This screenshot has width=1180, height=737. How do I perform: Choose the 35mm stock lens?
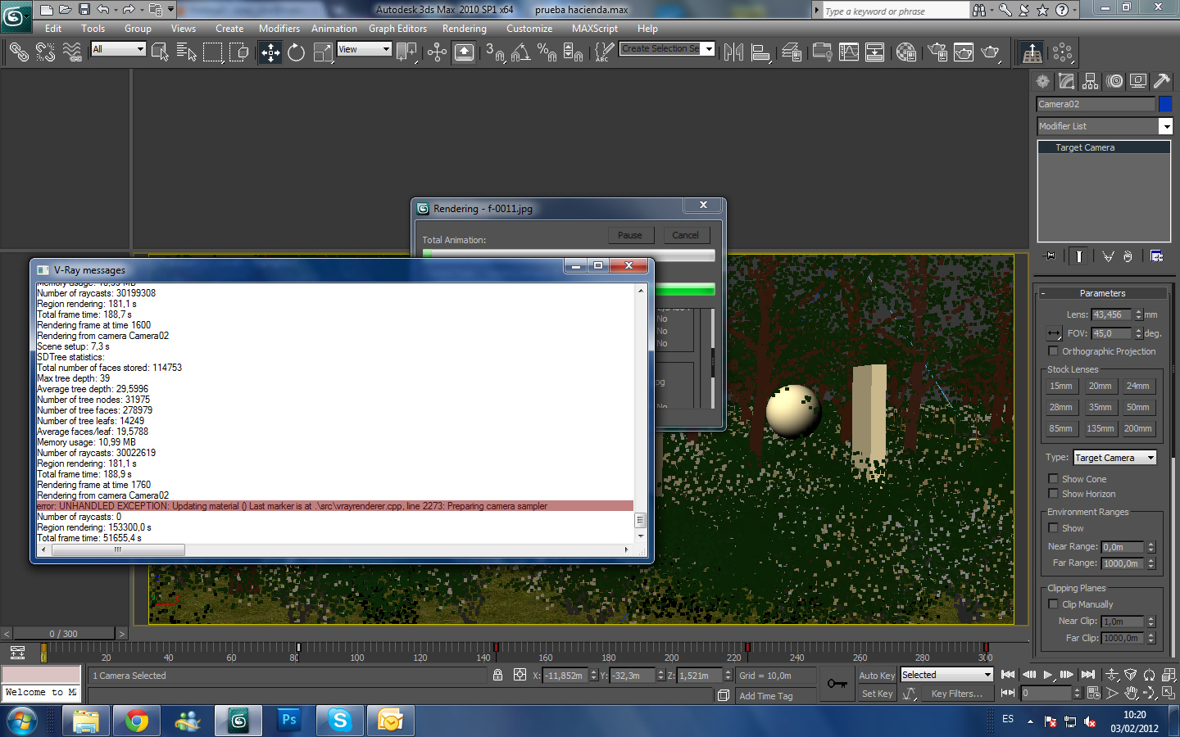coord(1100,407)
